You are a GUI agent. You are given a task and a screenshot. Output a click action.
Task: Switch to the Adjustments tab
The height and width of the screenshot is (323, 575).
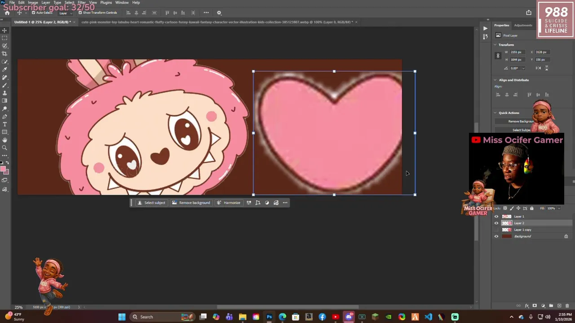click(x=523, y=25)
